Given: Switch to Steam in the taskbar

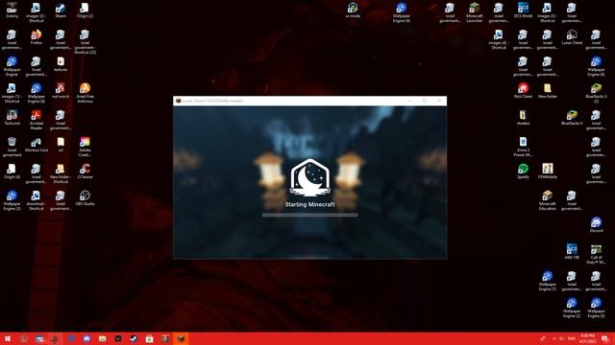Looking at the screenshot, I should tap(134, 338).
